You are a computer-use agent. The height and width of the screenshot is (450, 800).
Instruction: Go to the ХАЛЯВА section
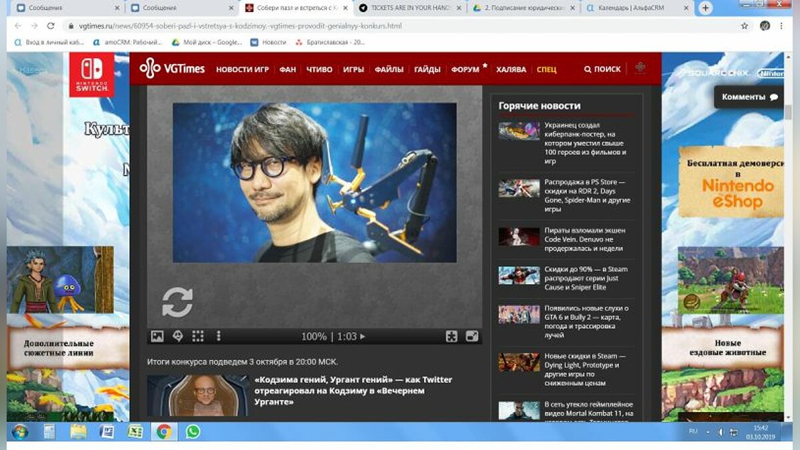click(511, 69)
